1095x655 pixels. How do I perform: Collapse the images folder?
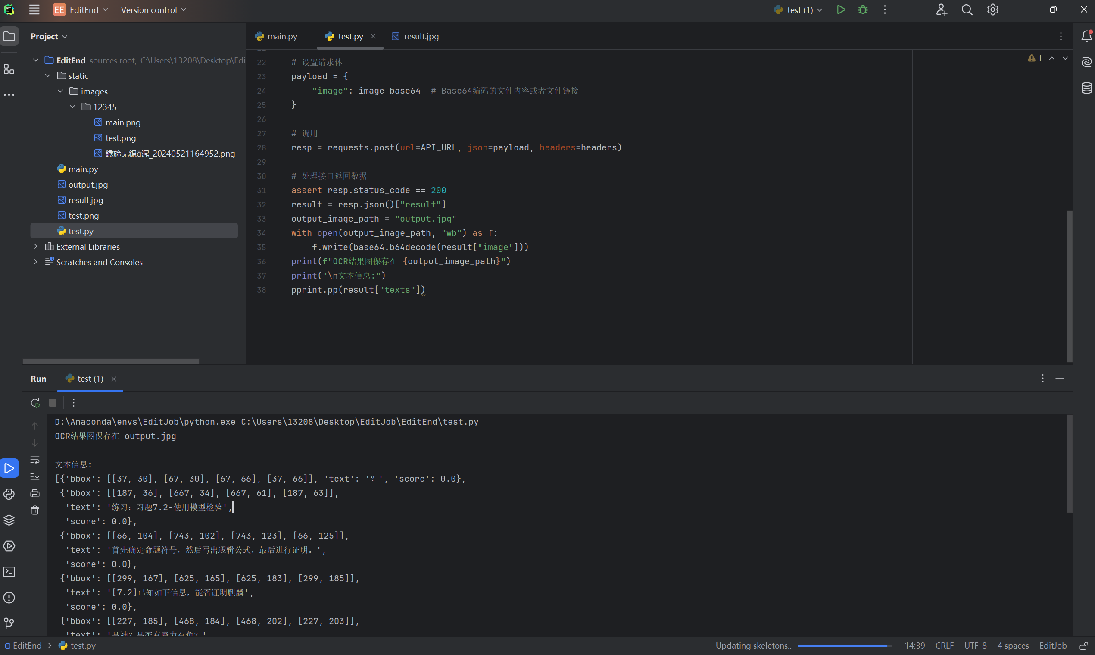click(x=60, y=91)
